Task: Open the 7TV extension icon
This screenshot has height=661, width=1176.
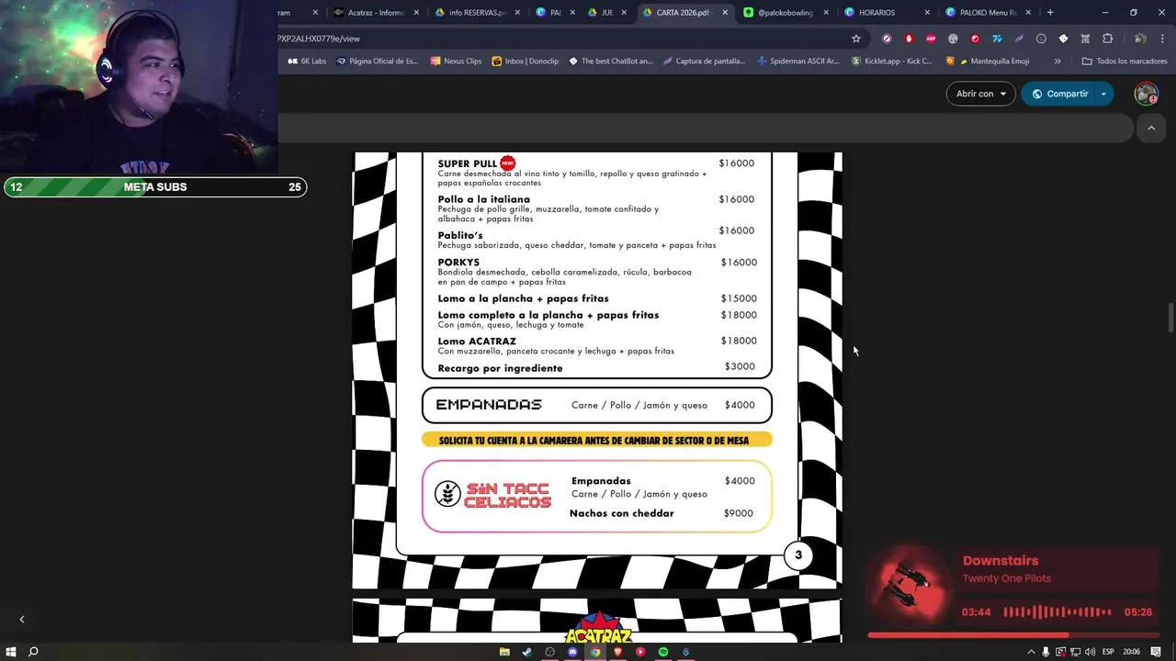Action: (x=997, y=39)
